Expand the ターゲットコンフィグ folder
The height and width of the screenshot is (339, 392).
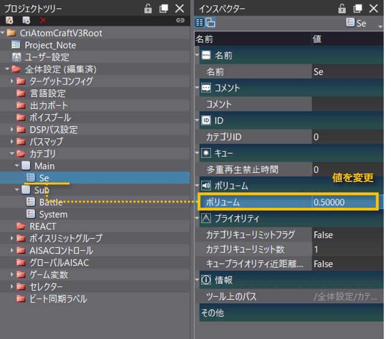[x=12, y=81]
